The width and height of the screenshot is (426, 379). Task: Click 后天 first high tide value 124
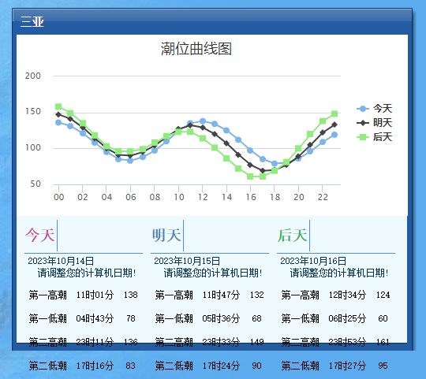pyautogui.click(x=383, y=295)
